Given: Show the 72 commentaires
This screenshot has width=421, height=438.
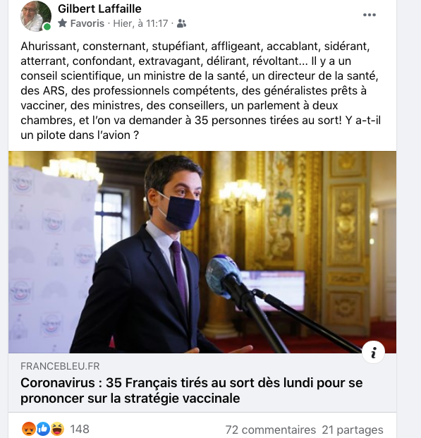Looking at the screenshot, I should point(270,430).
